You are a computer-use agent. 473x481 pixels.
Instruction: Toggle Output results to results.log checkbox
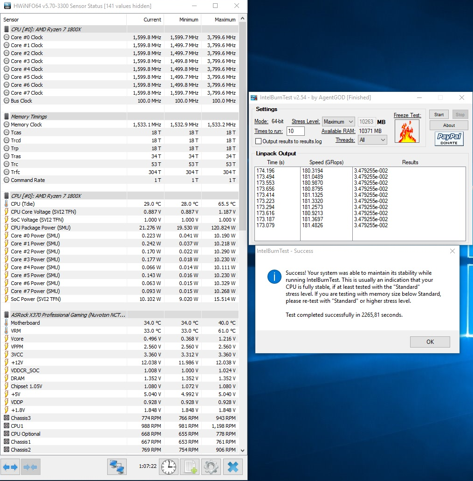(x=259, y=141)
